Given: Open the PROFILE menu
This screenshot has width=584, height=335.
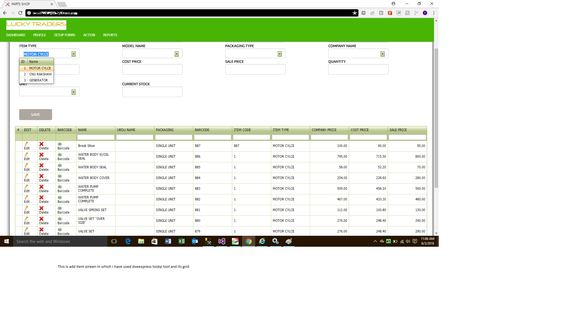Looking at the screenshot, I should click(x=39, y=35).
